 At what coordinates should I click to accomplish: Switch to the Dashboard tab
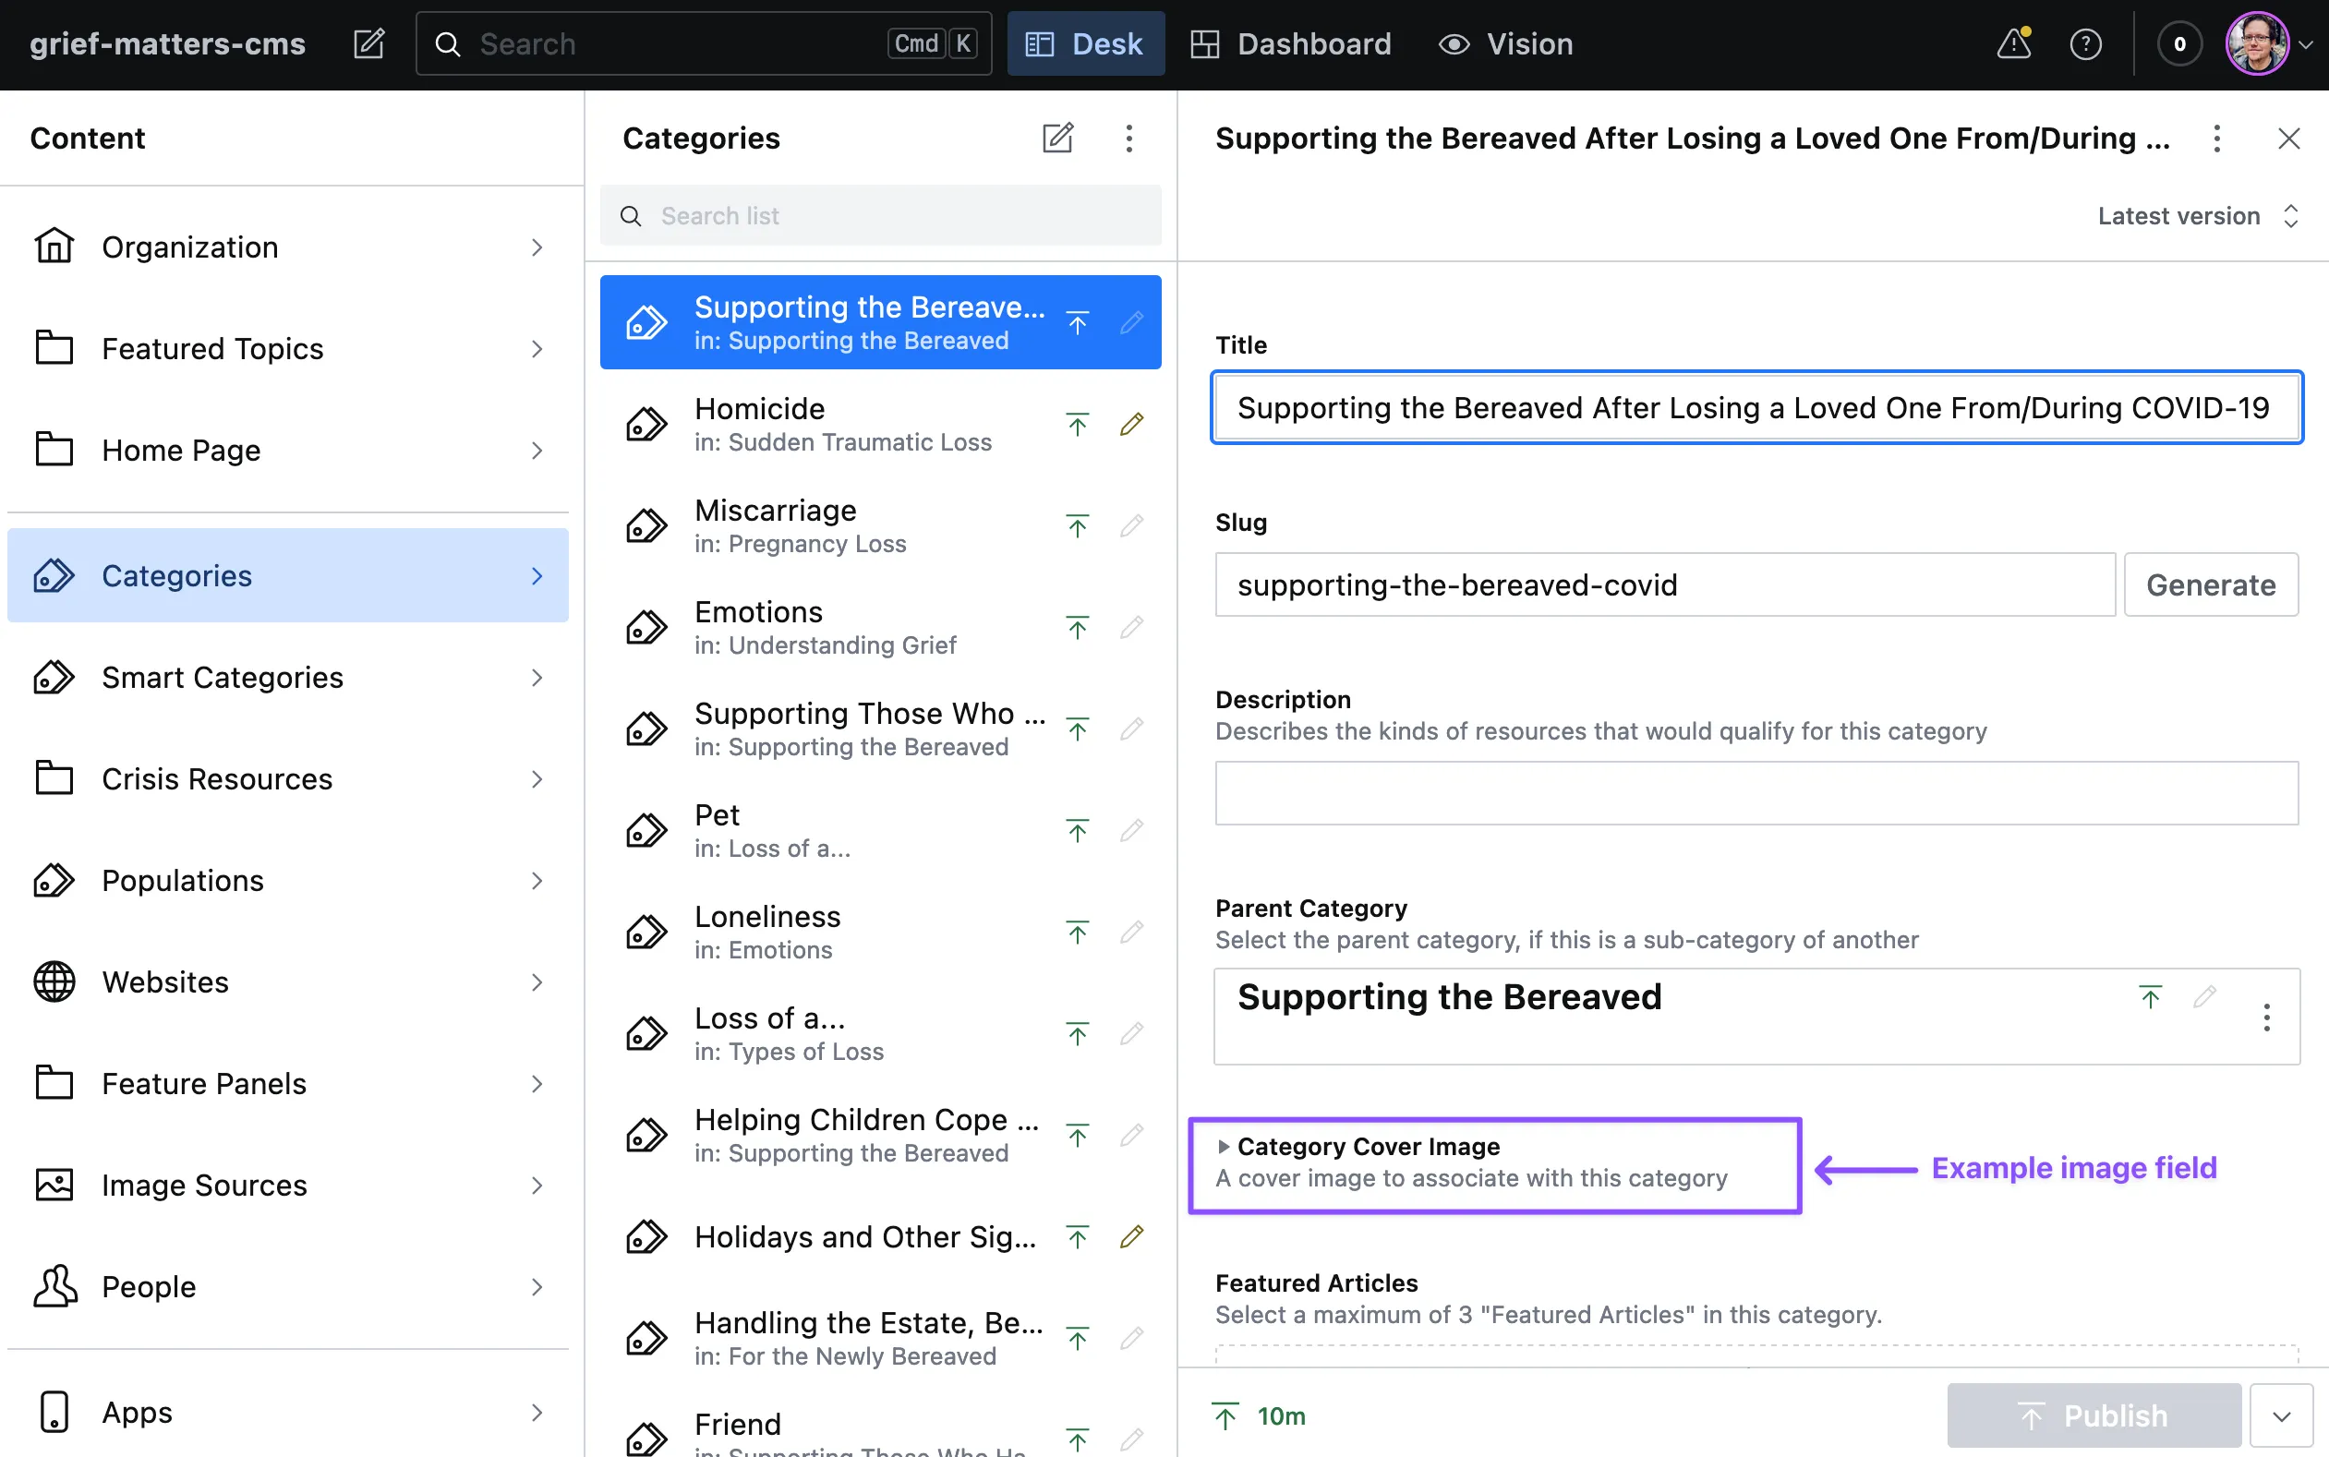click(x=1290, y=44)
